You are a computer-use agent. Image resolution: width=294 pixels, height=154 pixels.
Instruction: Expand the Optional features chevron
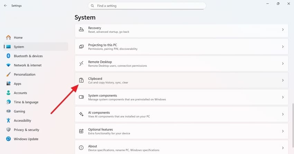point(283,131)
